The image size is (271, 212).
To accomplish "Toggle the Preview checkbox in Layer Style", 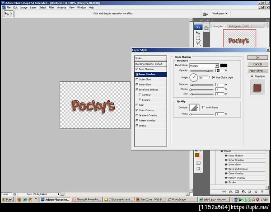I will 252,76.
